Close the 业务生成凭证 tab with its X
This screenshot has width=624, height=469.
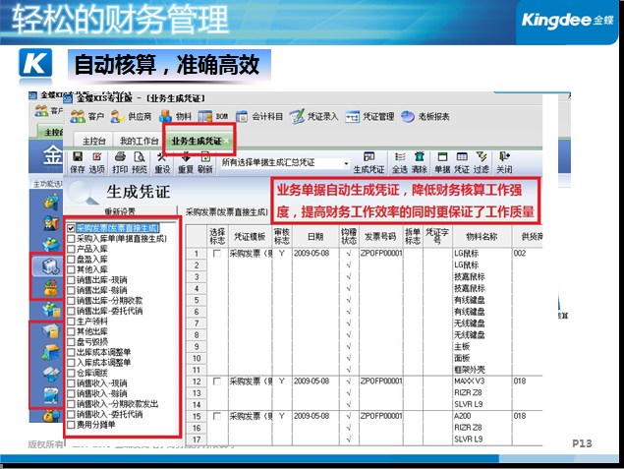226,141
